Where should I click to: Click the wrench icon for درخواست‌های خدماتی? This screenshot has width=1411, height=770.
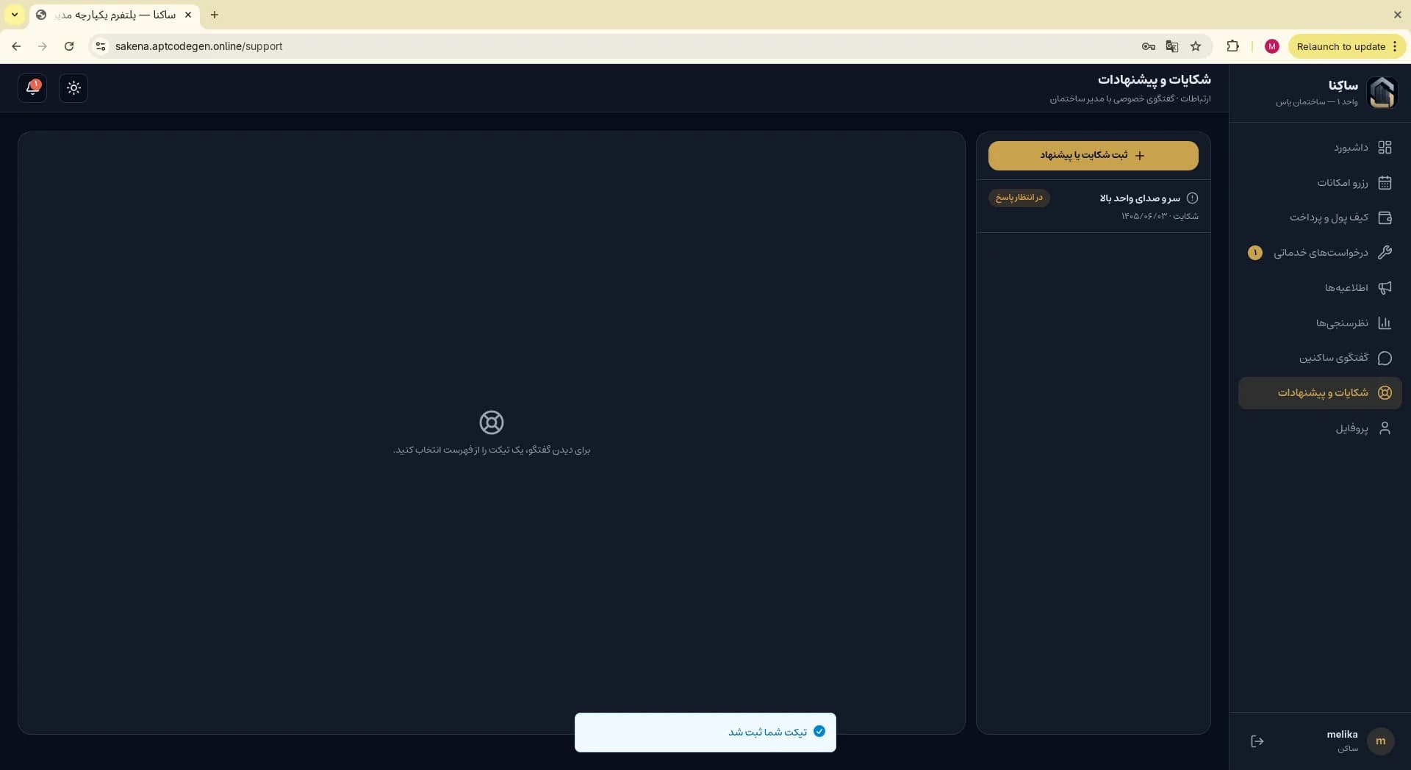pos(1385,253)
